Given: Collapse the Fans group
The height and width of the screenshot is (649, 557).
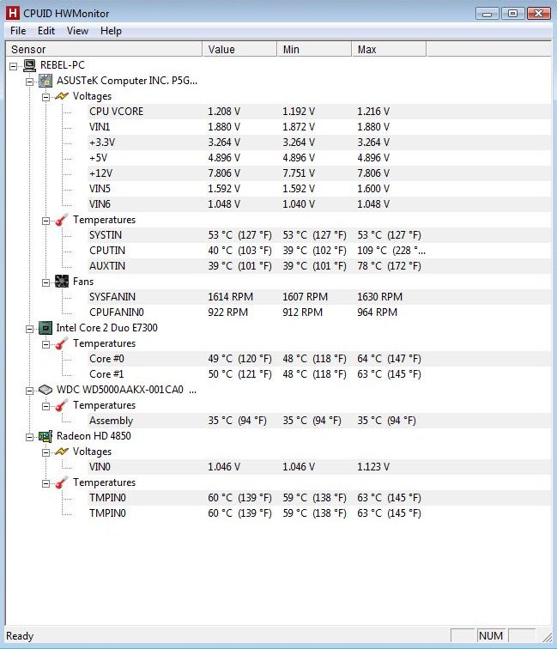Looking at the screenshot, I should 46,282.
